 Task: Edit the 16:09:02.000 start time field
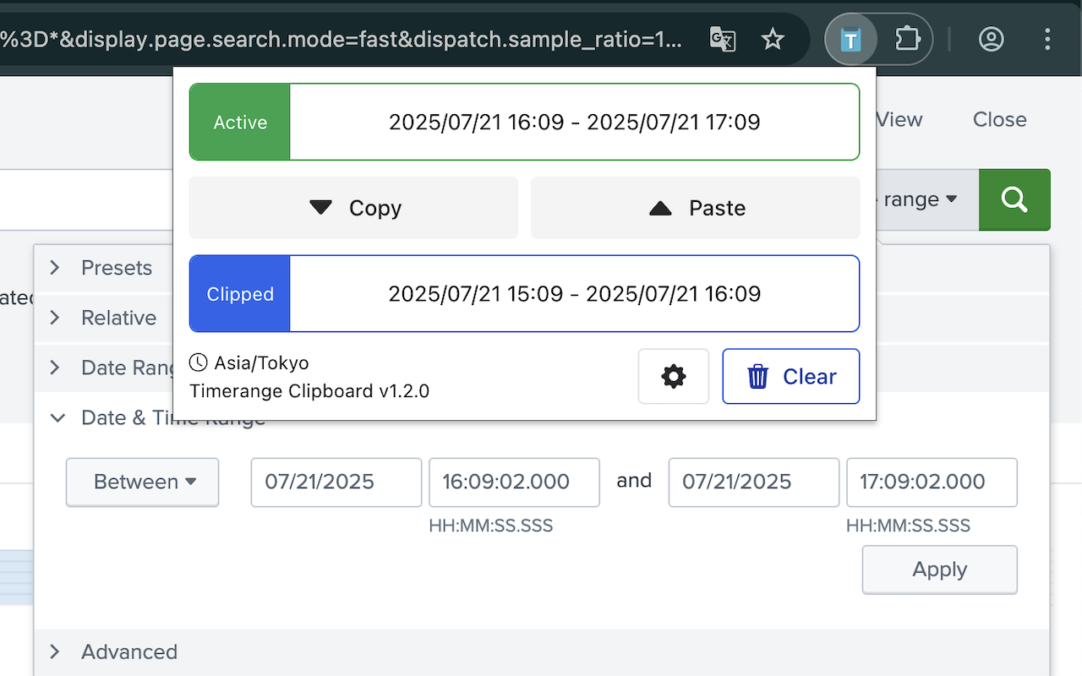coord(514,482)
